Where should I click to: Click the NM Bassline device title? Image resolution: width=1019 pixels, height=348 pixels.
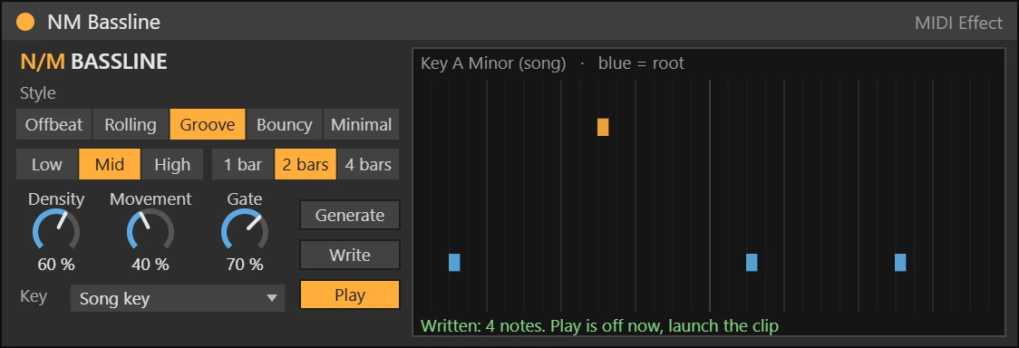coord(104,23)
